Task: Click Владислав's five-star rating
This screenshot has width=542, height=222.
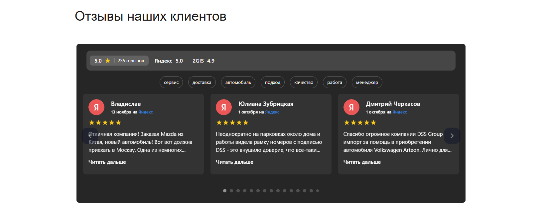Action: [x=105, y=122]
